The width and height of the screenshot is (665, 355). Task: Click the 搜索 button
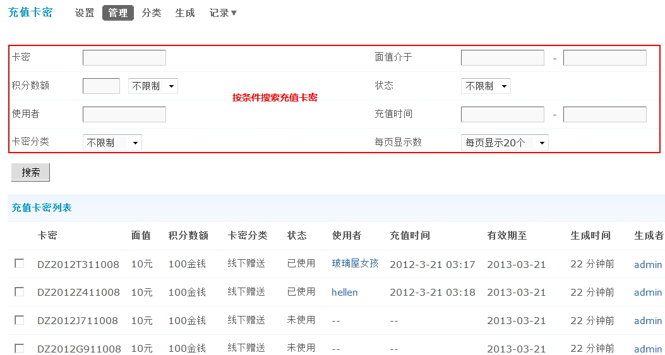pyautogui.click(x=30, y=172)
